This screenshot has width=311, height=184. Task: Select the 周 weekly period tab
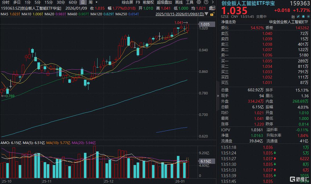click(x=90, y=2)
